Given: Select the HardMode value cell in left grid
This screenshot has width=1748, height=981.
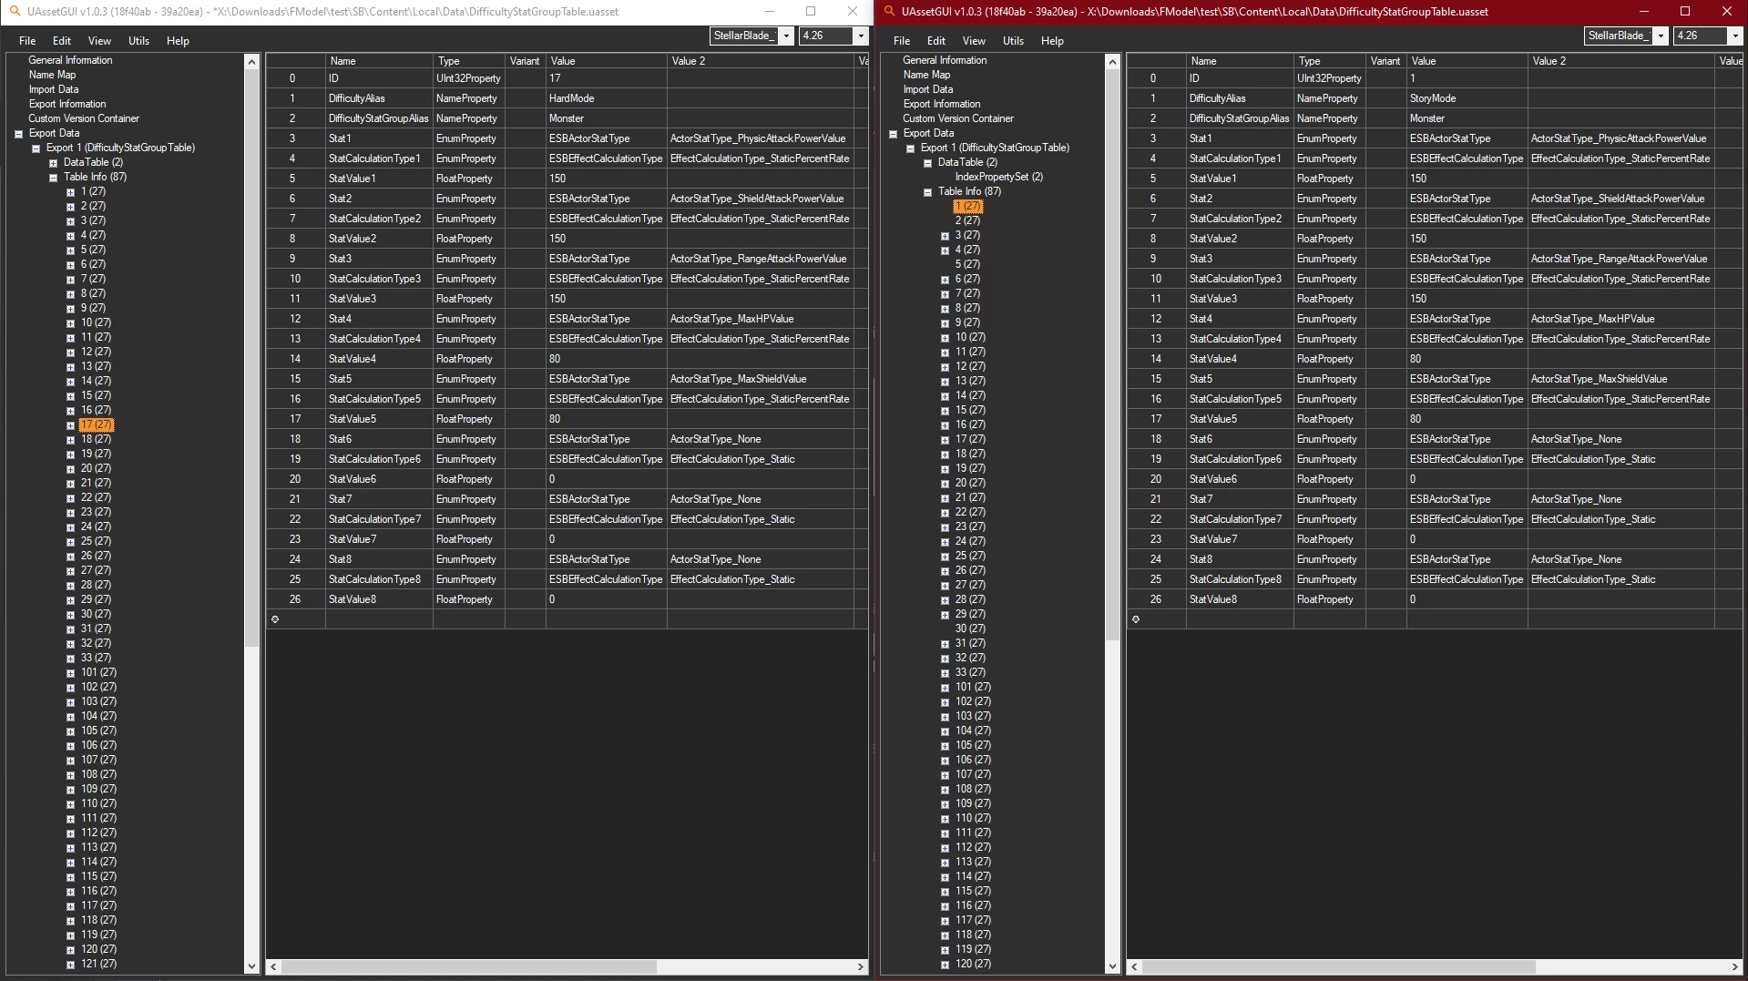Looking at the screenshot, I should tap(606, 98).
